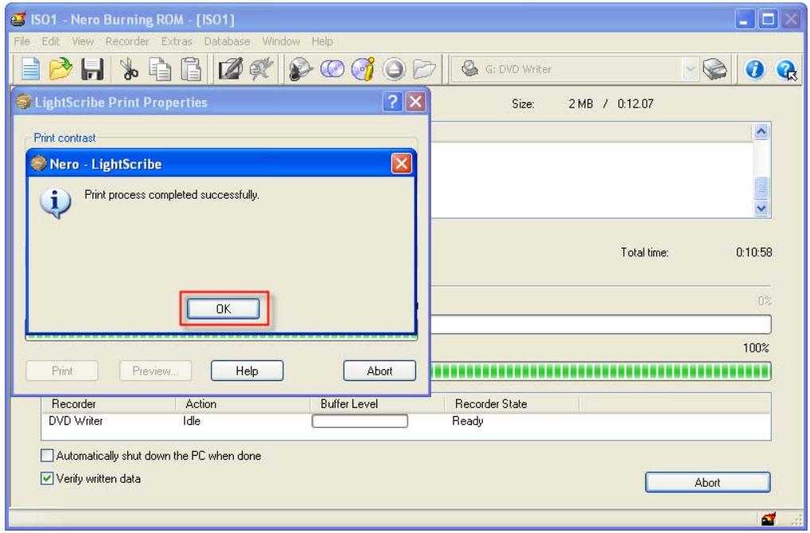The height and width of the screenshot is (533, 810).
Task: Click the log list scrollbar thumb
Action: (x=761, y=187)
